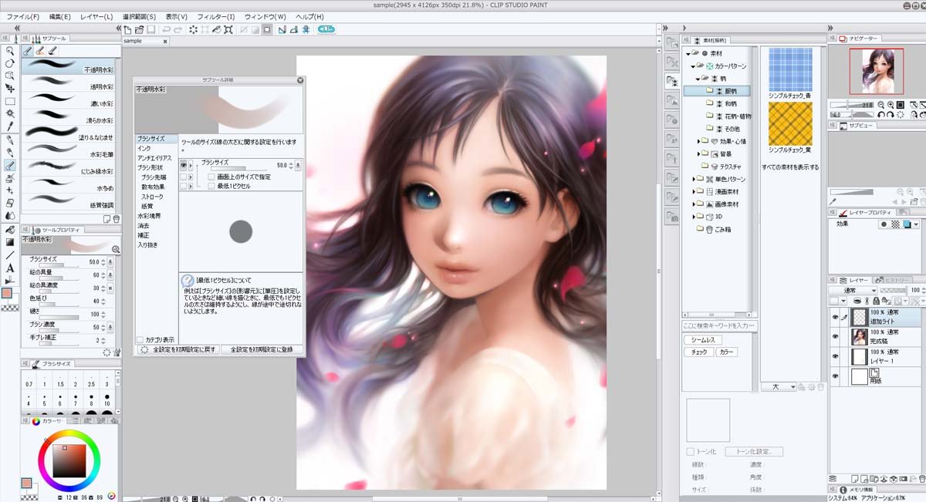Expand the 効果・心情 folder
The height and width of the screenshot is (502, 926).
coord(698,141)
